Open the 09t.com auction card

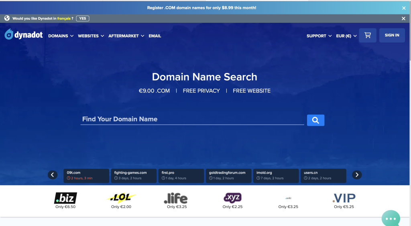pyautogui.click(x=86, y=176)
